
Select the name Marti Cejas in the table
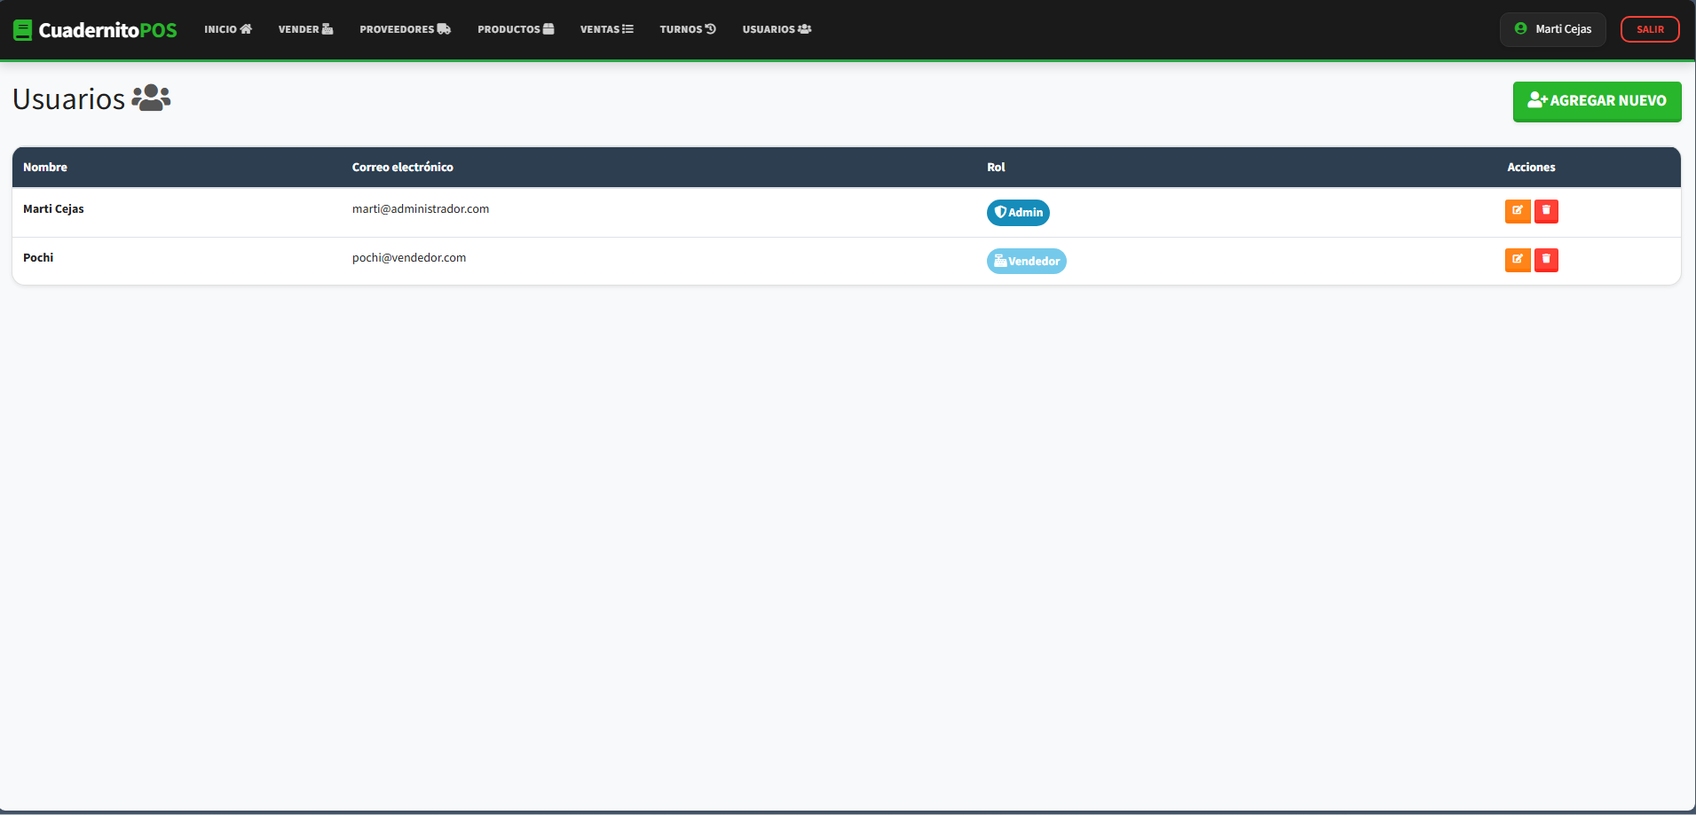coord(53,209)
